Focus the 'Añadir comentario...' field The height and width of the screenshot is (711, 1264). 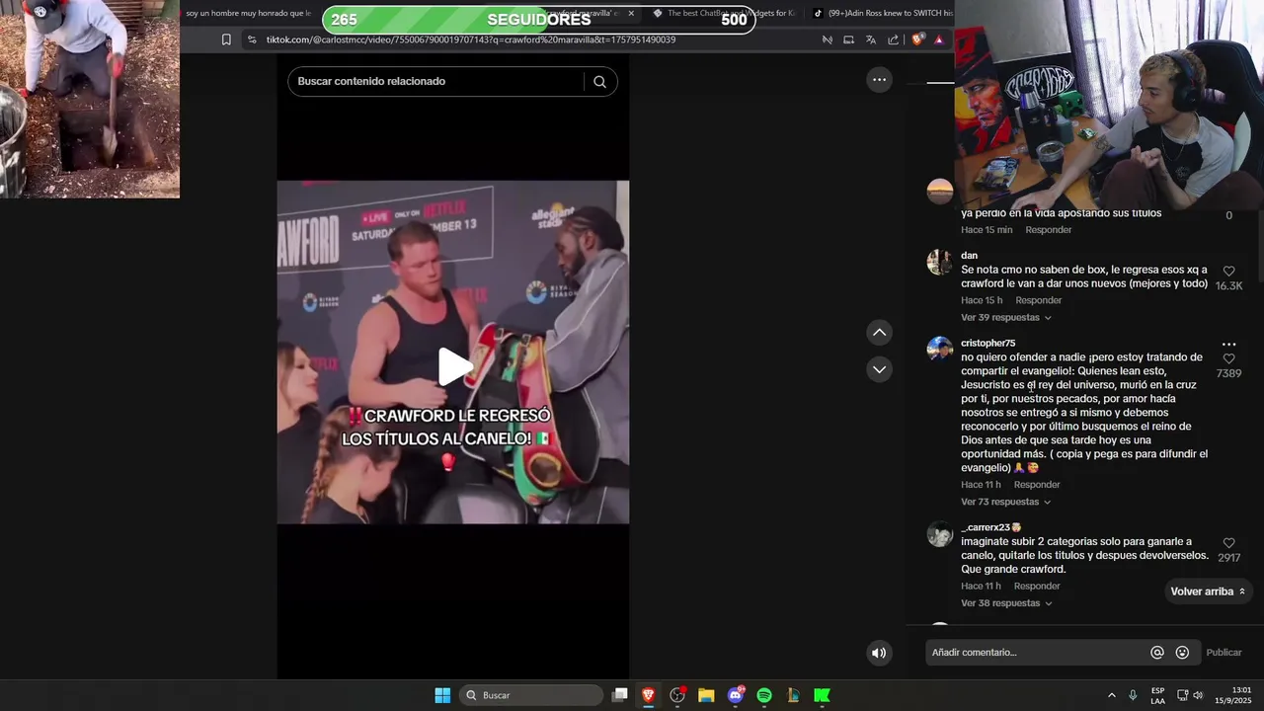pyautogui.click(x=1037, y=653)
